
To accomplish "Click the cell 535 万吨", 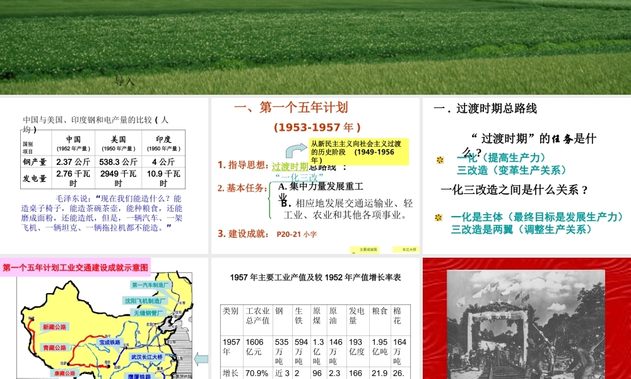I will click(x=283, y=351).
